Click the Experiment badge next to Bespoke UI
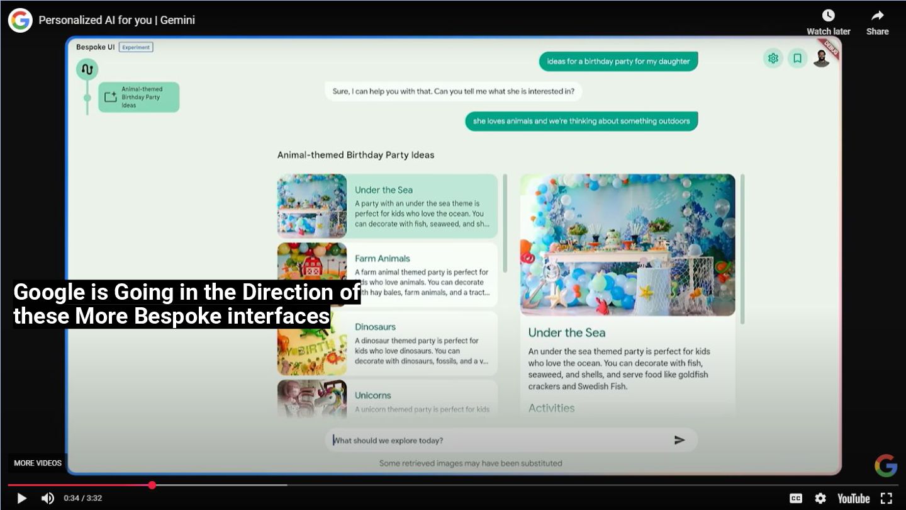 click(x=136, y=47)
